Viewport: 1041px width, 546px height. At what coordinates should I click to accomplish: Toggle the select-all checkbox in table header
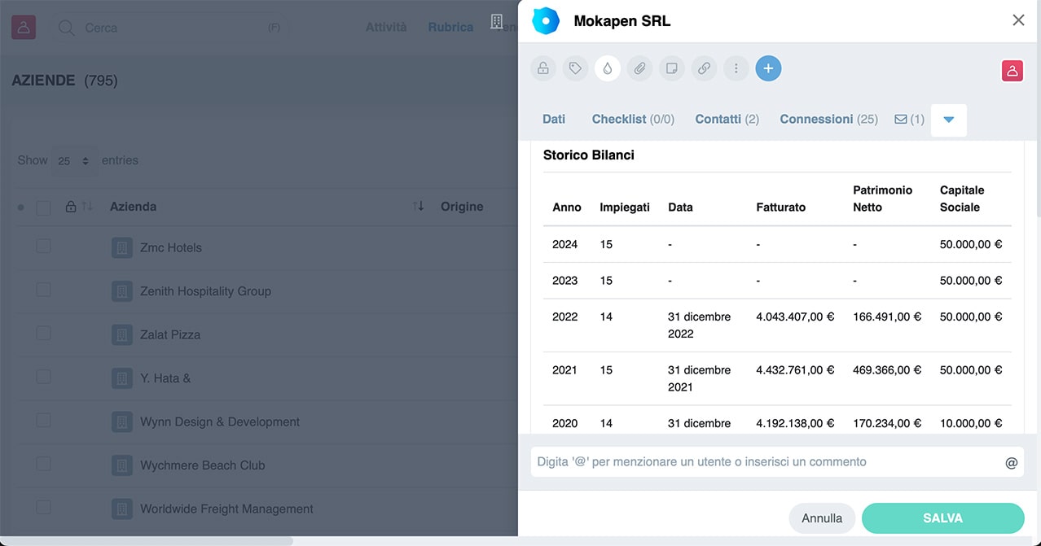(43, 207)
